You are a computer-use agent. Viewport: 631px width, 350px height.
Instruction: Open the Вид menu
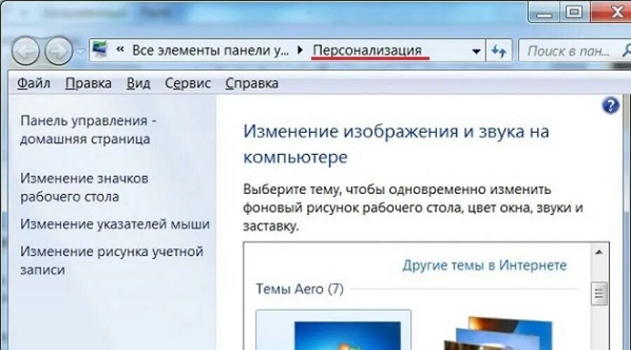click(138, 83)
